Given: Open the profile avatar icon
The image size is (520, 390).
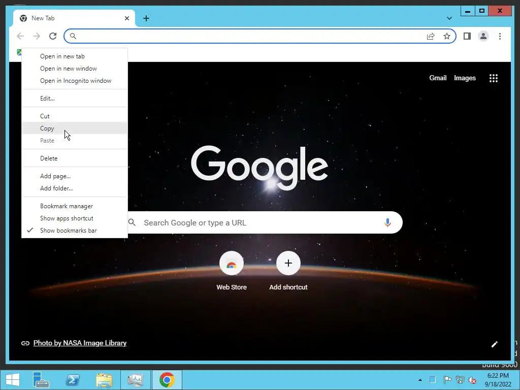Looking at the screenshot, I should [483, 36].
